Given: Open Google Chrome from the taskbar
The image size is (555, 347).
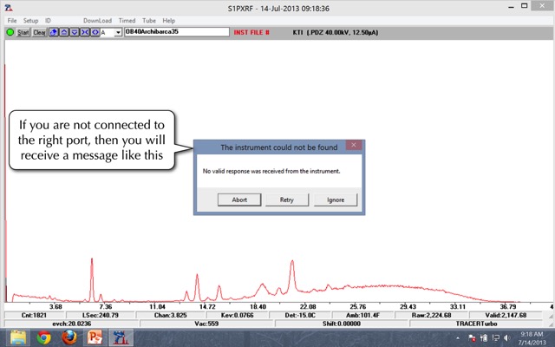Looking at the screenshot, I should [44, 337].
